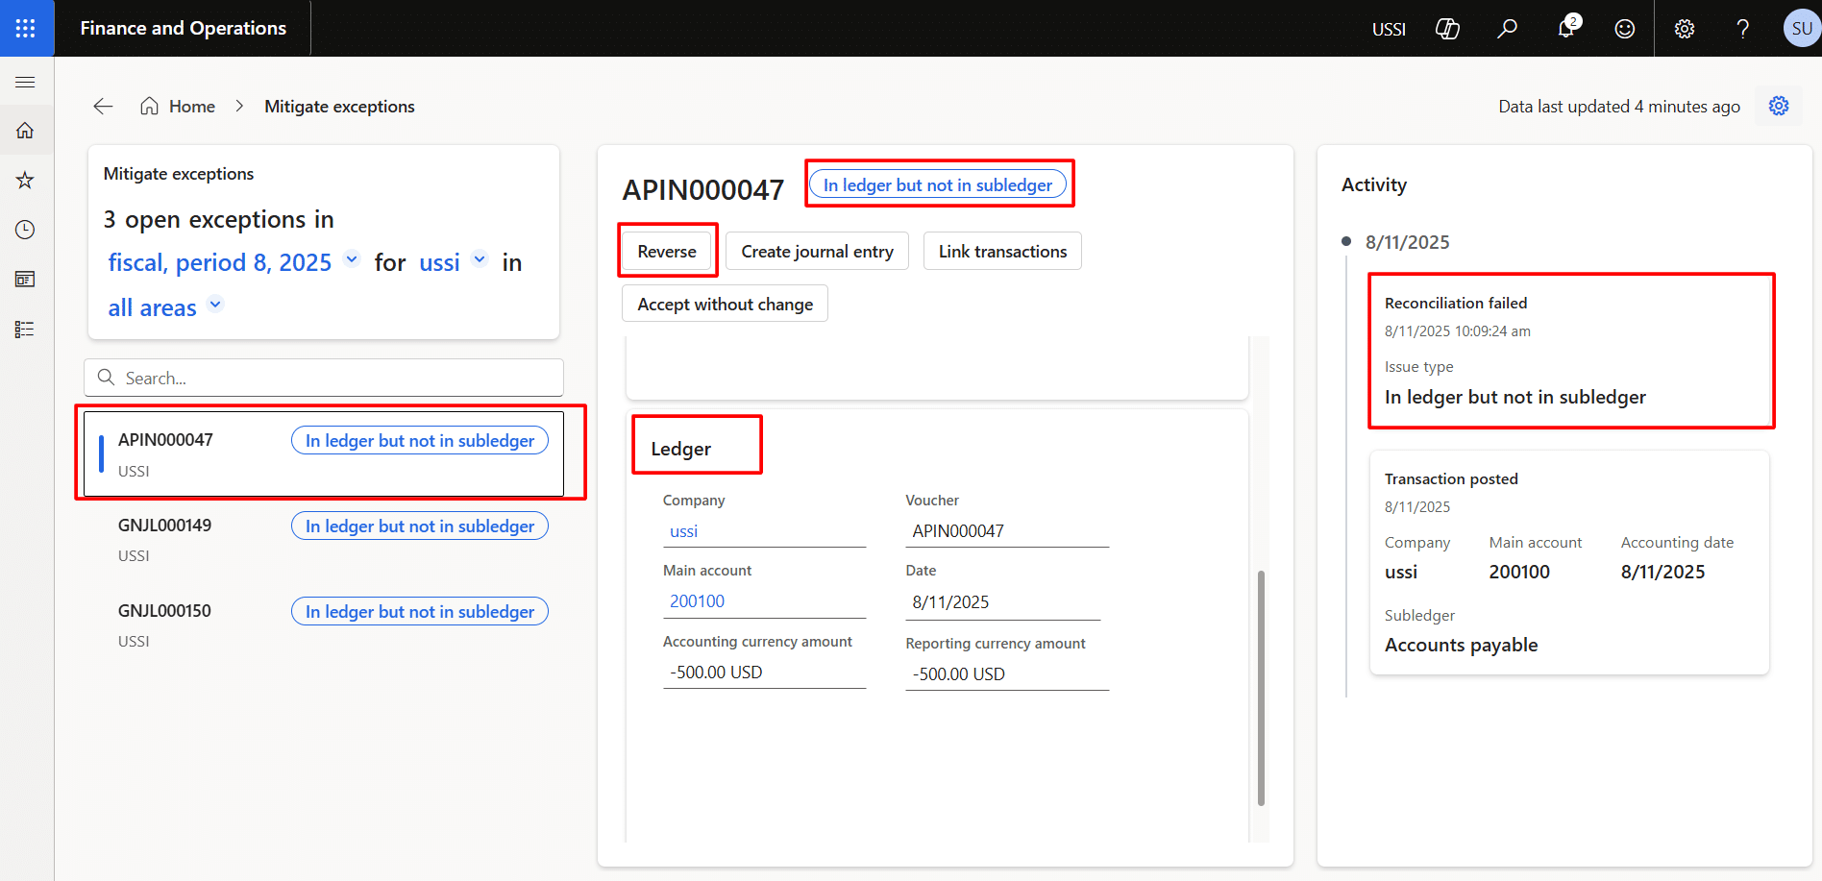The image size is (1822, 881).
Task: Open main account 200100 link
Action: (697, 601)
